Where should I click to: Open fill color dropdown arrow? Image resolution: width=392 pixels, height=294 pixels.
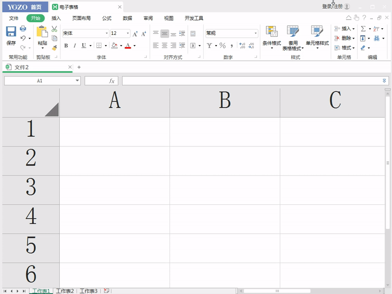(x=121, y=46)
